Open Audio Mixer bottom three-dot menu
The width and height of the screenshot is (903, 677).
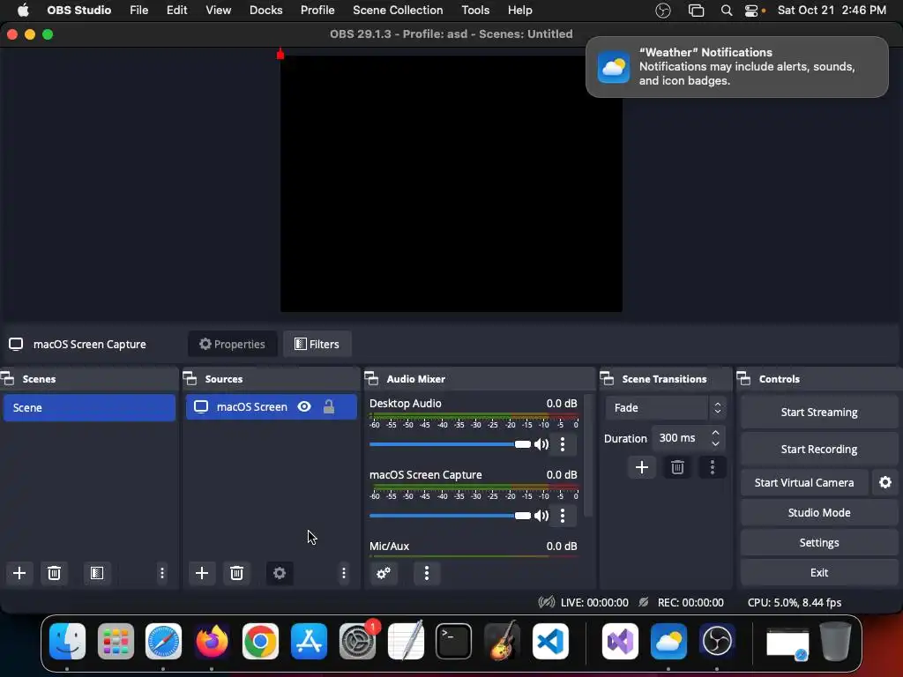426,573
